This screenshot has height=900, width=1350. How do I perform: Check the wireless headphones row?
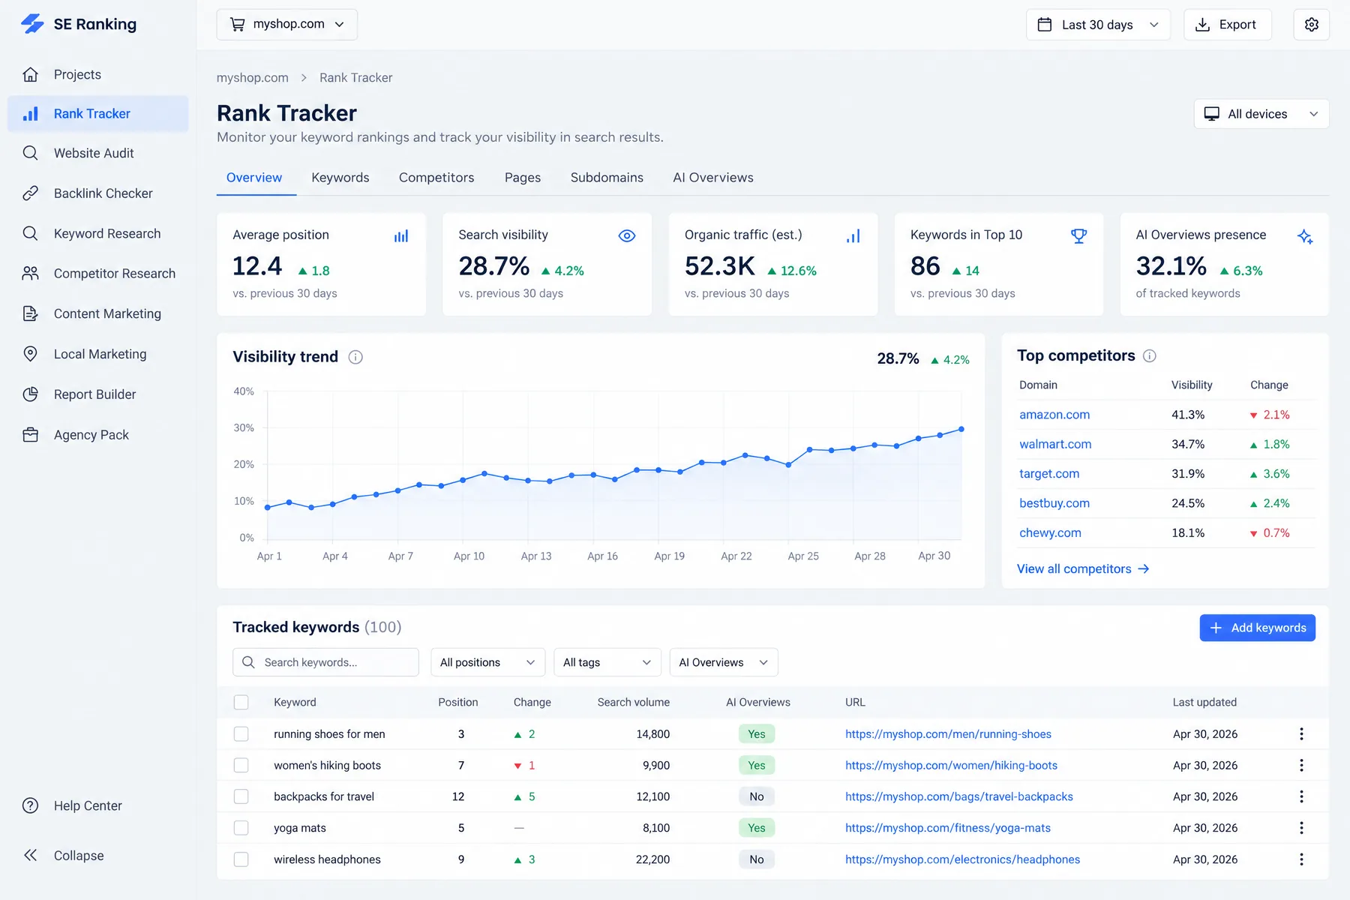coord(241,859)
